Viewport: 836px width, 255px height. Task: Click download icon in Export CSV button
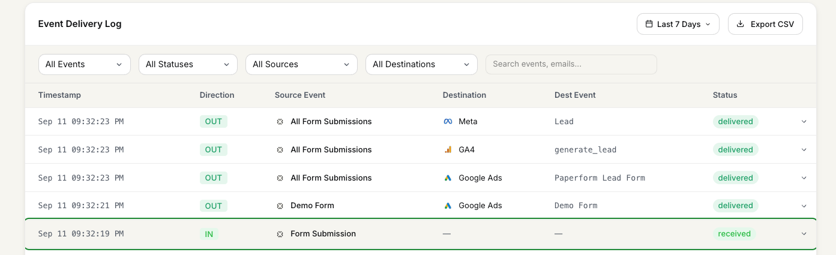coord(740,24)
